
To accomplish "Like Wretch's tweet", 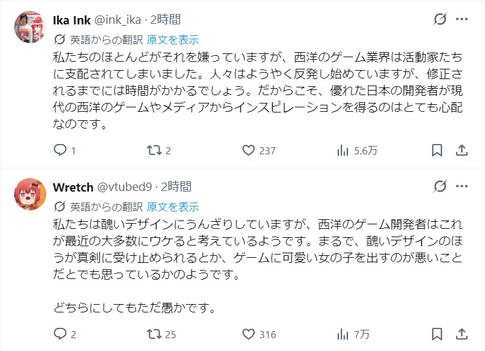I will [x=249, y=334].
